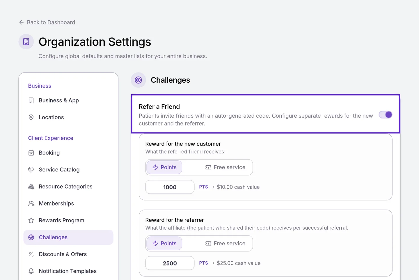Click the Organization Settings building icon
Screen dimensions: 419x280
click(26, 42)
